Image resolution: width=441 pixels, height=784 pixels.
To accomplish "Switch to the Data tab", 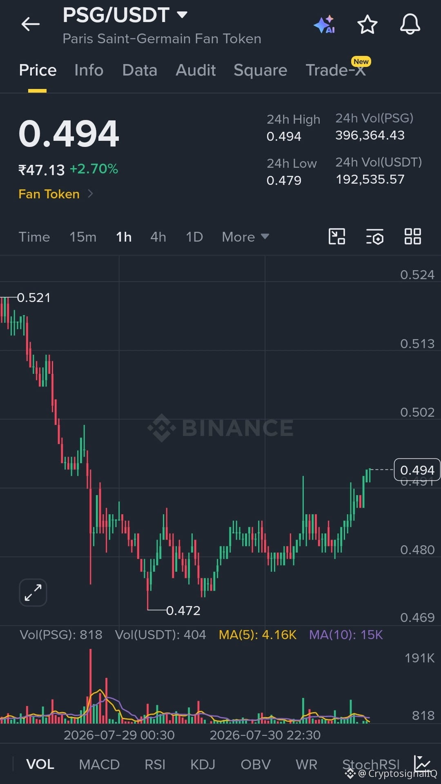I will pyautogui.click(x=140, y=70).
